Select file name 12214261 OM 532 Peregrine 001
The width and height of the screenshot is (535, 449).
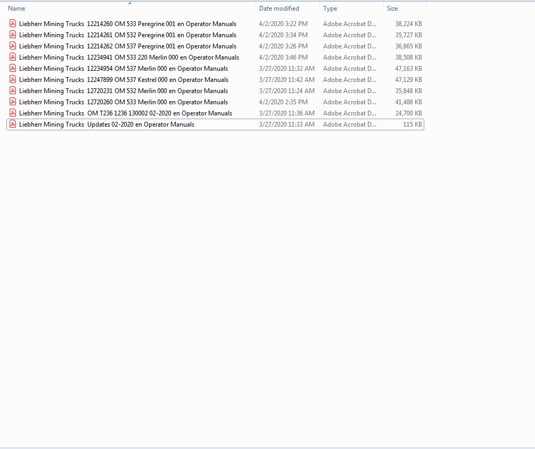[128, 35]
